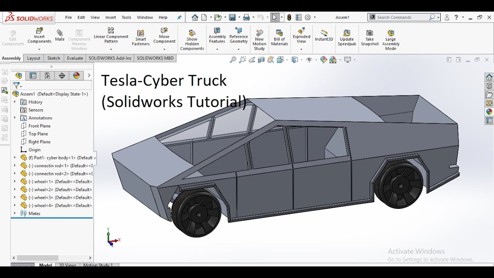Open Appearances in task pane
The image size is (494, 278).
click(489, 112)
